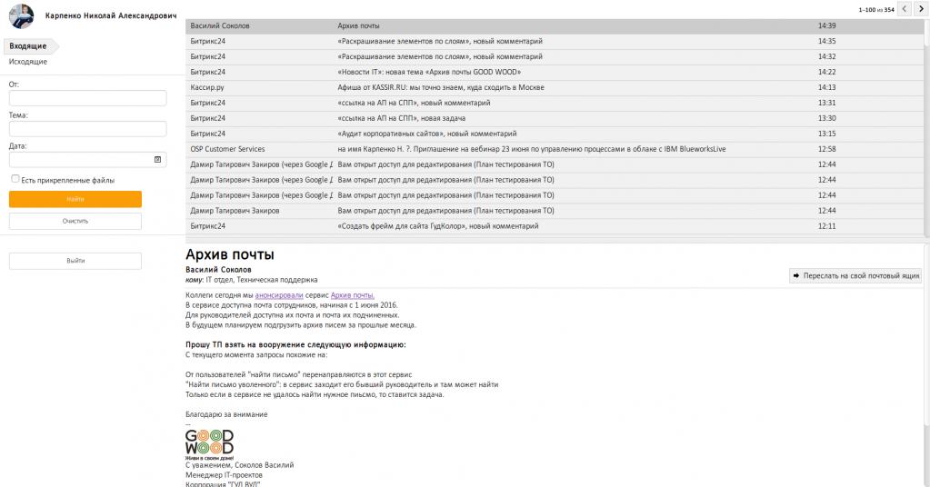Clear filters with Очистить button
Viewport: 930px width, 487px height.
tap(75, 221)
